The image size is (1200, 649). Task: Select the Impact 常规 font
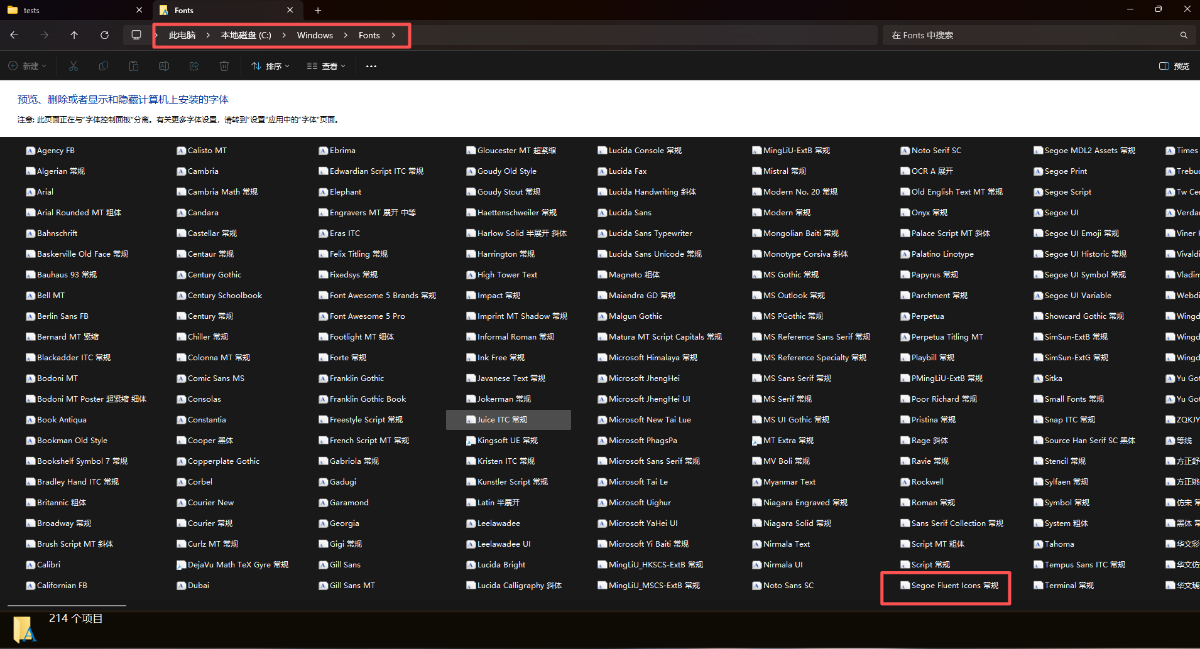click(x=493, y=295)
